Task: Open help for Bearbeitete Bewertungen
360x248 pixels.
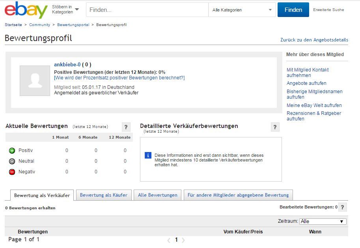Action: (x=343, y=207)
